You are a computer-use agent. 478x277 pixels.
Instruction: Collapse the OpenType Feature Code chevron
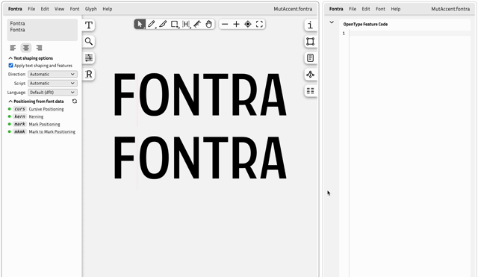point(332,22)
